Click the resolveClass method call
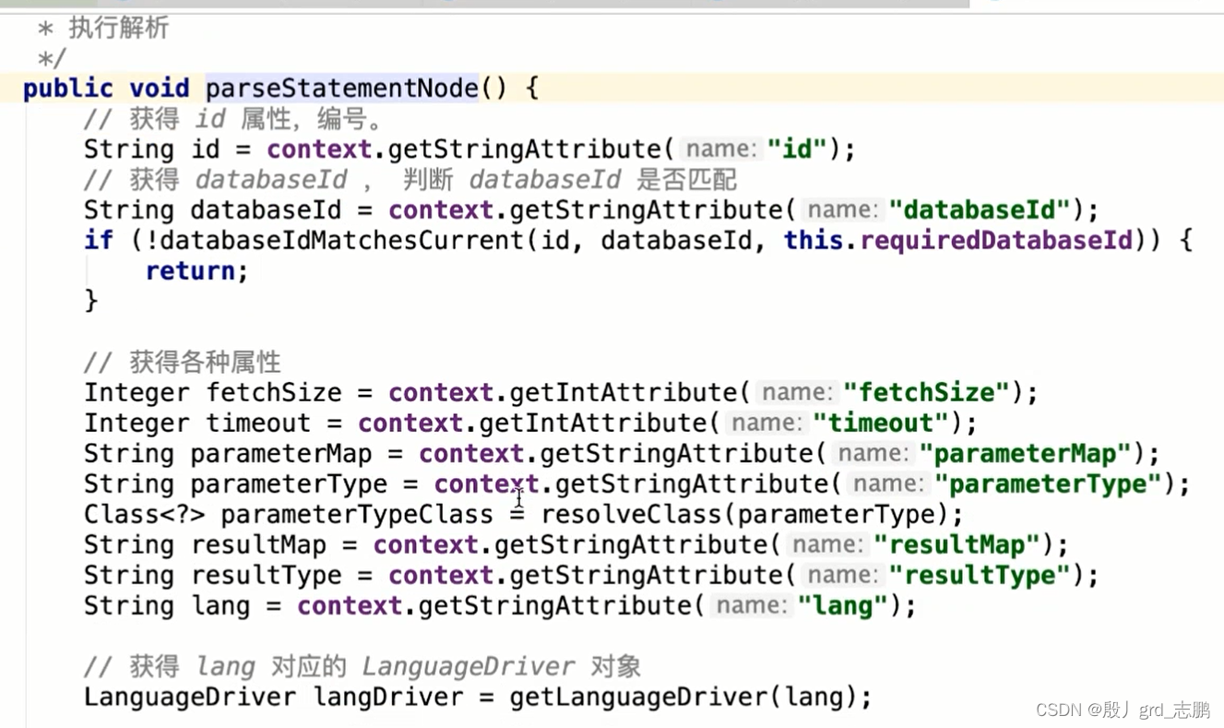This screenshot has height=728, width=1224. (631, 514)
